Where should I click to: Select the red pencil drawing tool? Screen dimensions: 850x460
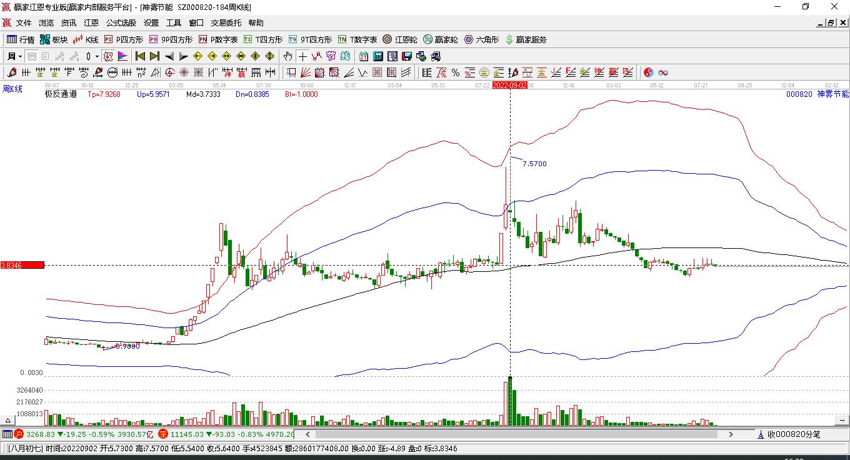(x=12, y=72)
